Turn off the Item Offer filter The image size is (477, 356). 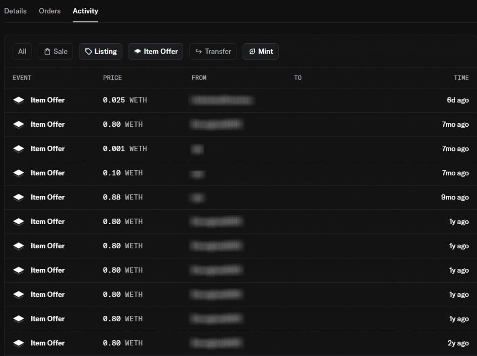point(156,51)
